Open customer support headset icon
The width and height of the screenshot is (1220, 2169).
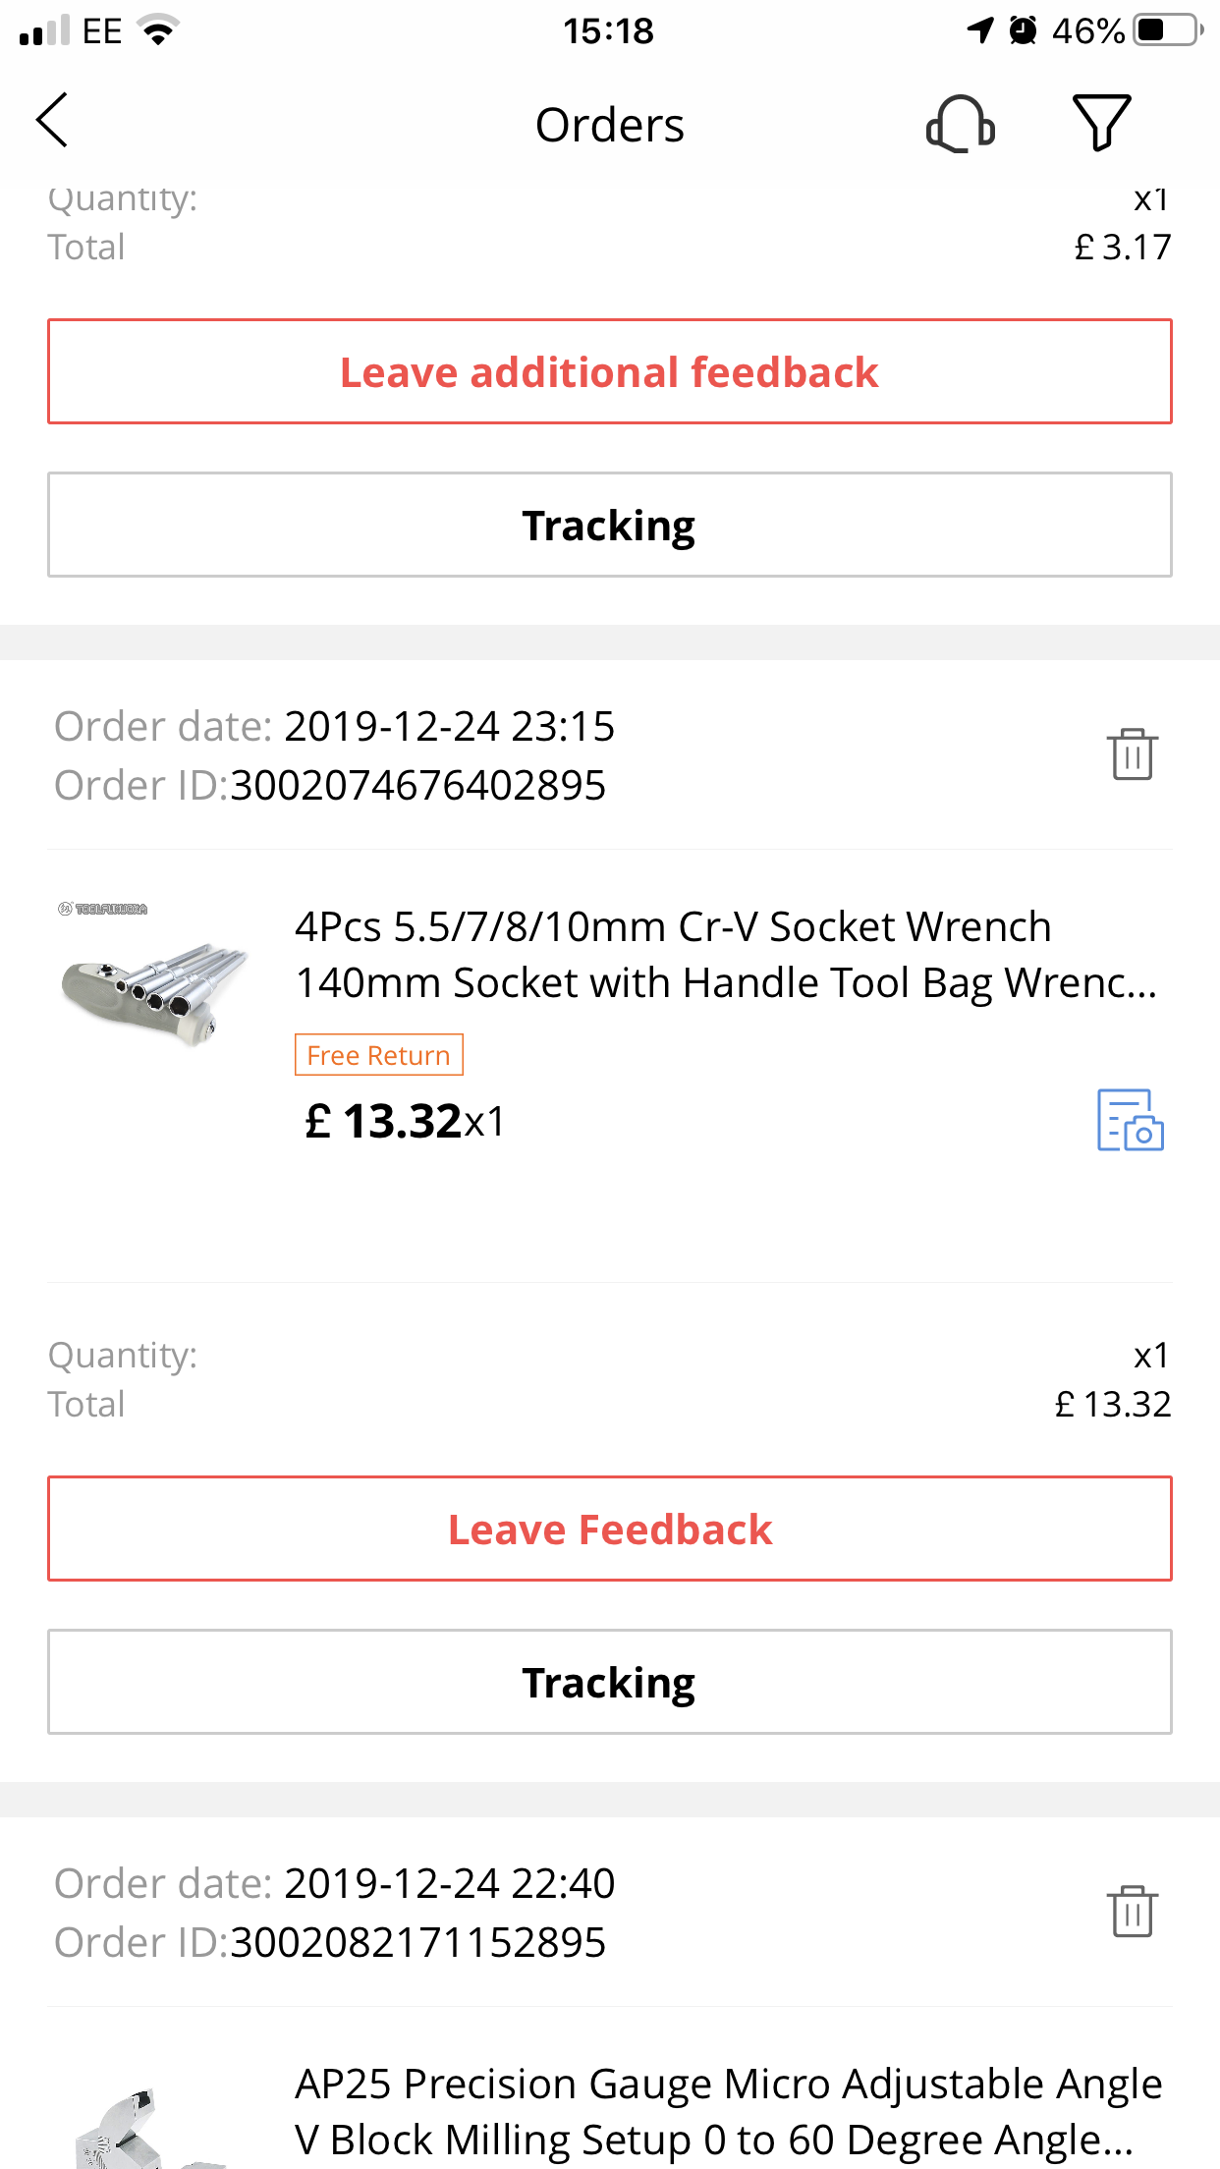pyautogui.click(x=960, y=124)
